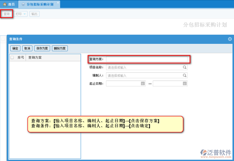Toggle the select-all checkbox in 查询方案 list
Image resolution: width=234 pixels, height=161 pixels.
(12, 58)
